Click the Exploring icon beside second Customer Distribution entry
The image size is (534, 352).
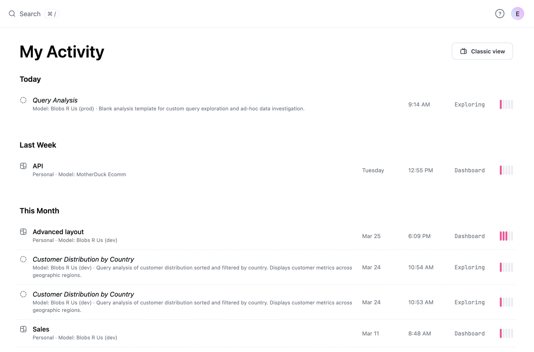coord(23,294)
